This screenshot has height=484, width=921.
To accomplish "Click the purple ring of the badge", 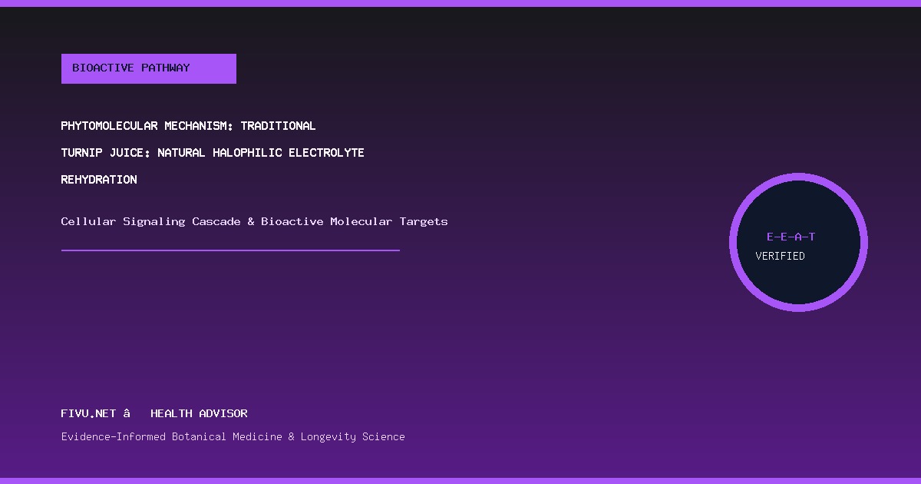I will 798,177.
